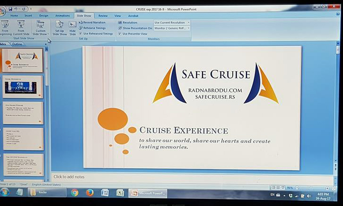343x206 pixels.
Task: Click the SAFECRUISE.RS text on slide
Action: (x=215, y=97)
